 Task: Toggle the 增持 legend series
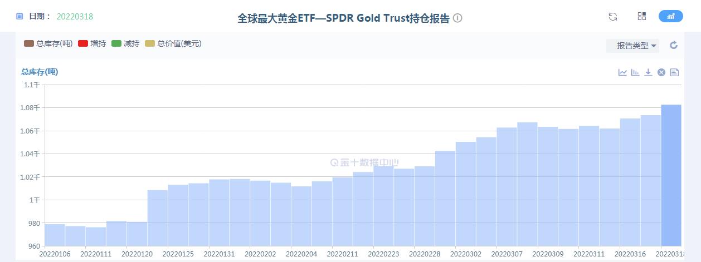(92, 43)
